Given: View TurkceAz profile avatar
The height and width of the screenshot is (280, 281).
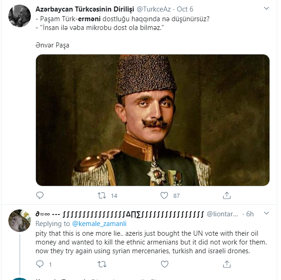Looking at the screenshot, I should point(19,16).
